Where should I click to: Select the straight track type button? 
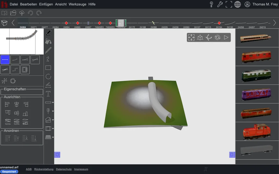point(5,60)
